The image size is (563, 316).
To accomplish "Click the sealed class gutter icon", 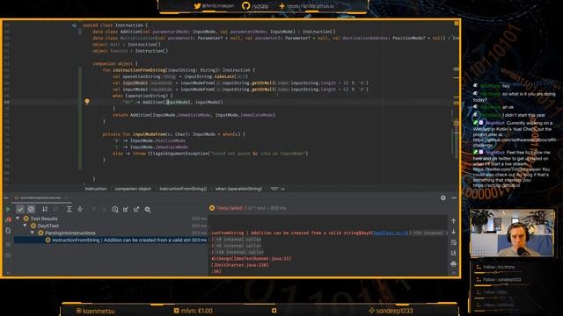I will coord(74,25).
